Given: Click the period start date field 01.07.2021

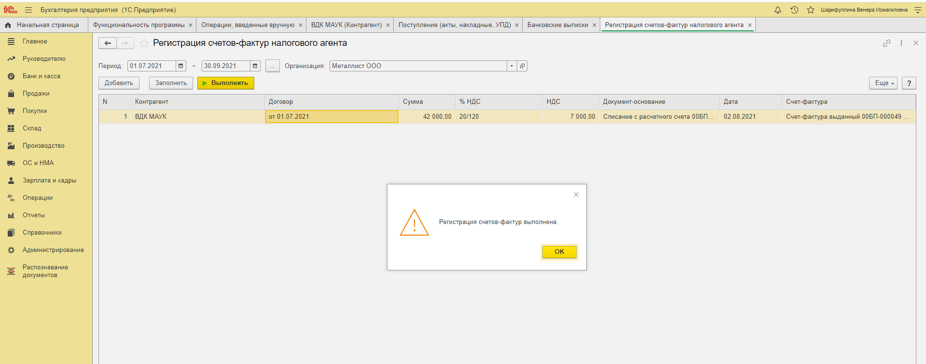Looking at the screenshot, I should 152,66.
